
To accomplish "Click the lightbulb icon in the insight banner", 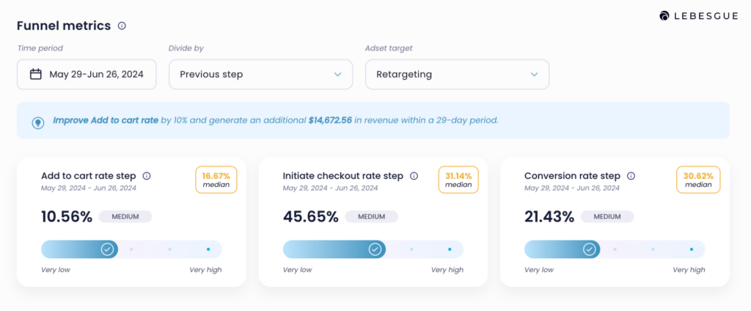I will click(38, 122).
